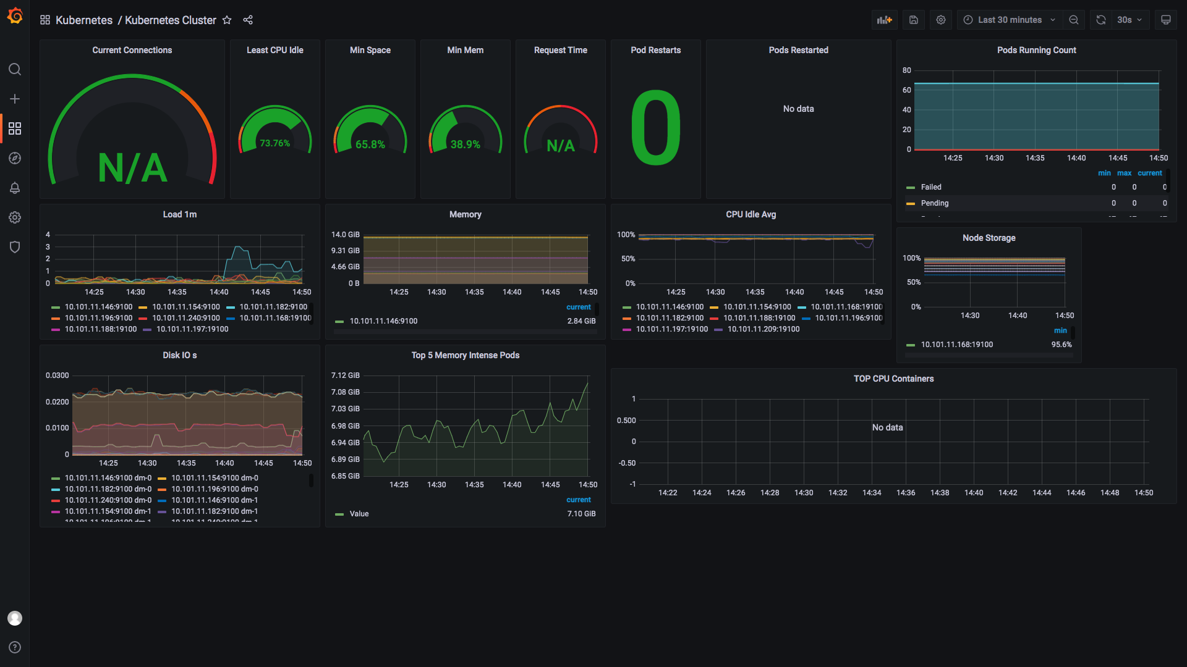Screen dimensions: 1187x667
Task: Click the Create plus icon in sidebar
Action: [15, 99]
